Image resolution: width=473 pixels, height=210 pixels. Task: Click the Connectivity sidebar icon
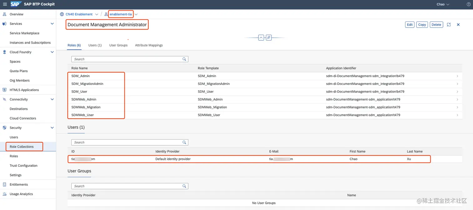(4, 100)
